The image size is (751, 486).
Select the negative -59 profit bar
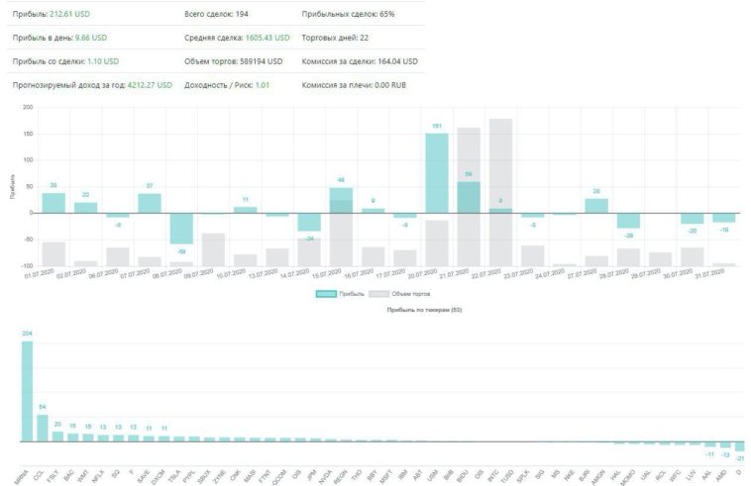click(x=181, y=228)
